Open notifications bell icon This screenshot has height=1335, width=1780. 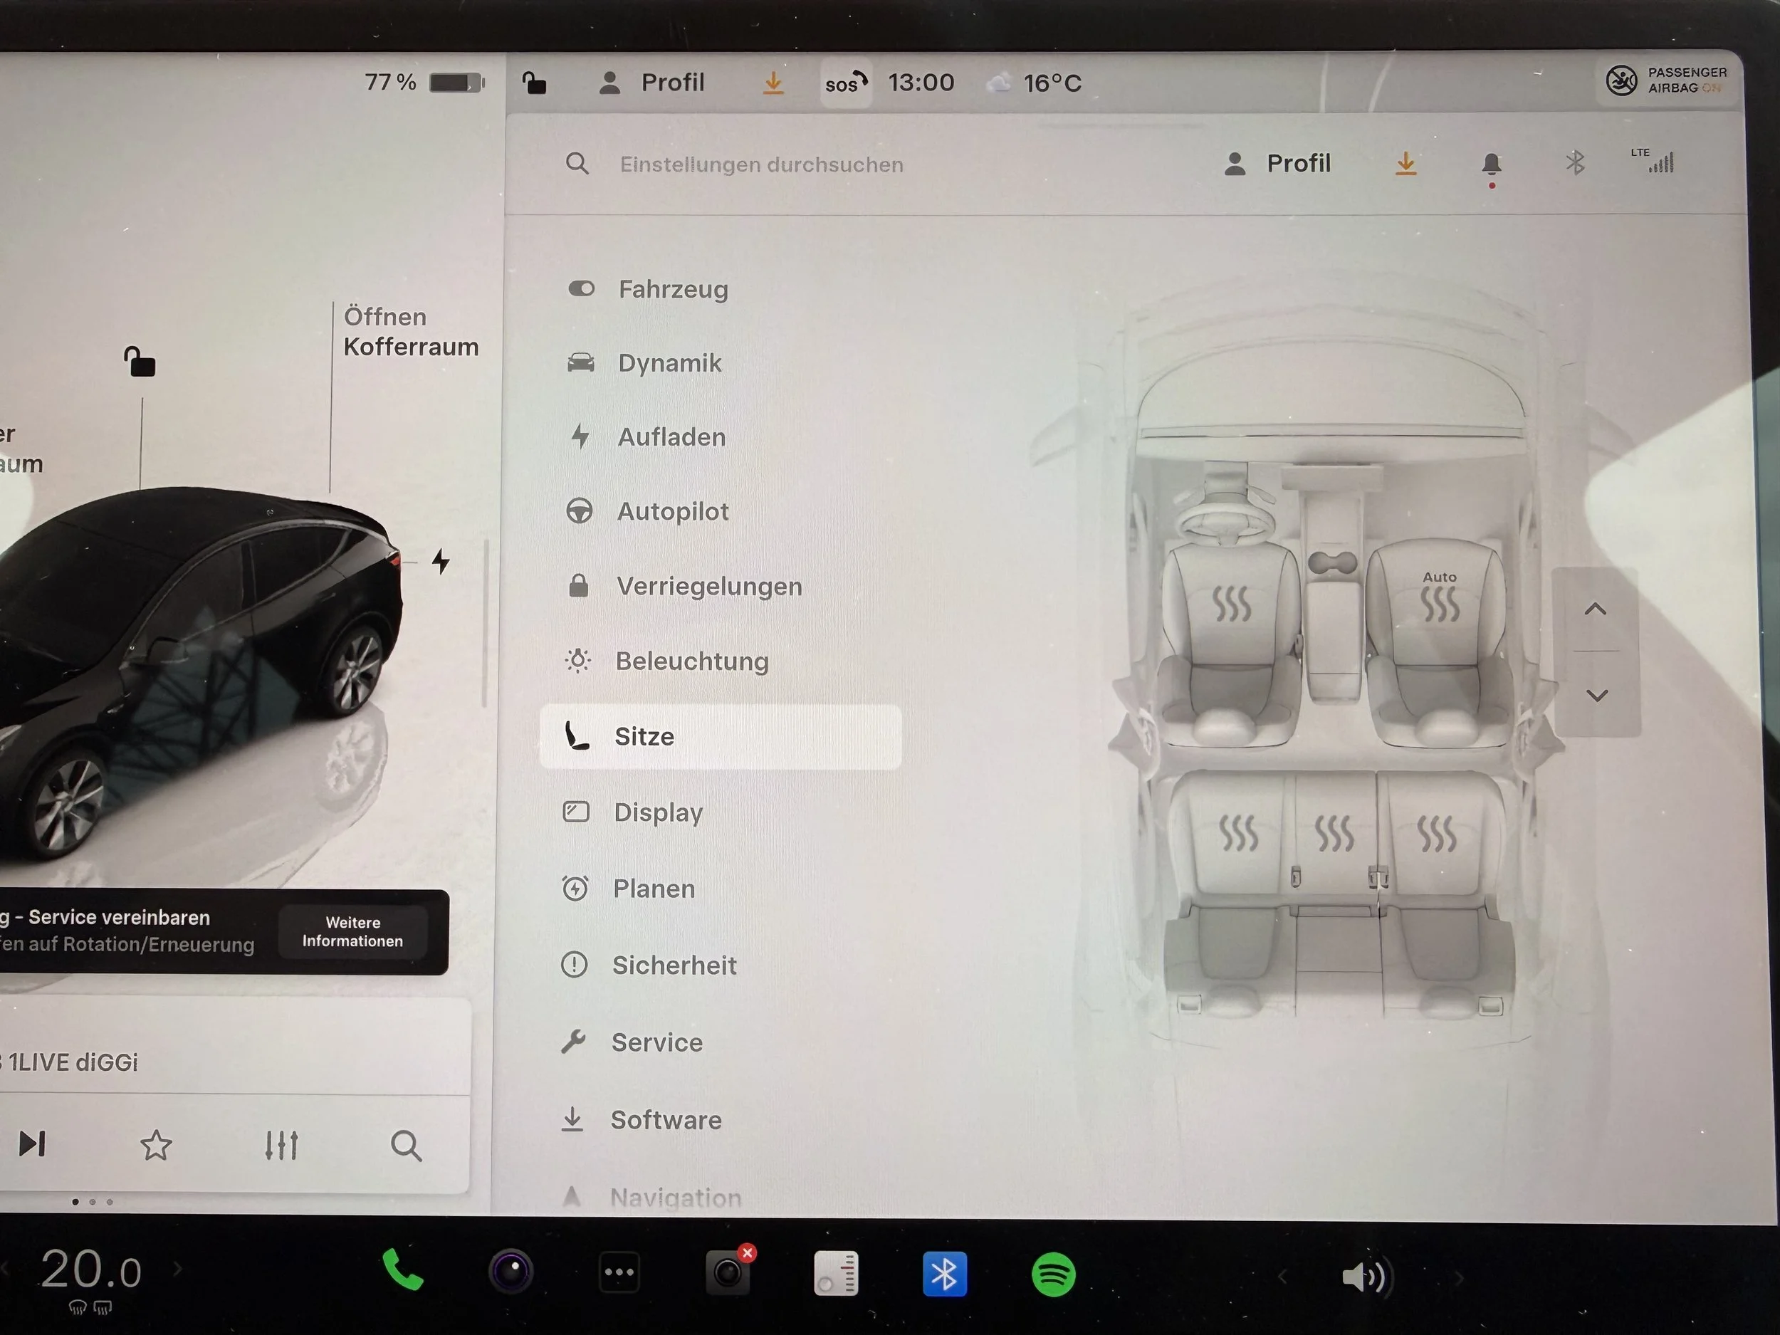coord(1491,165)
